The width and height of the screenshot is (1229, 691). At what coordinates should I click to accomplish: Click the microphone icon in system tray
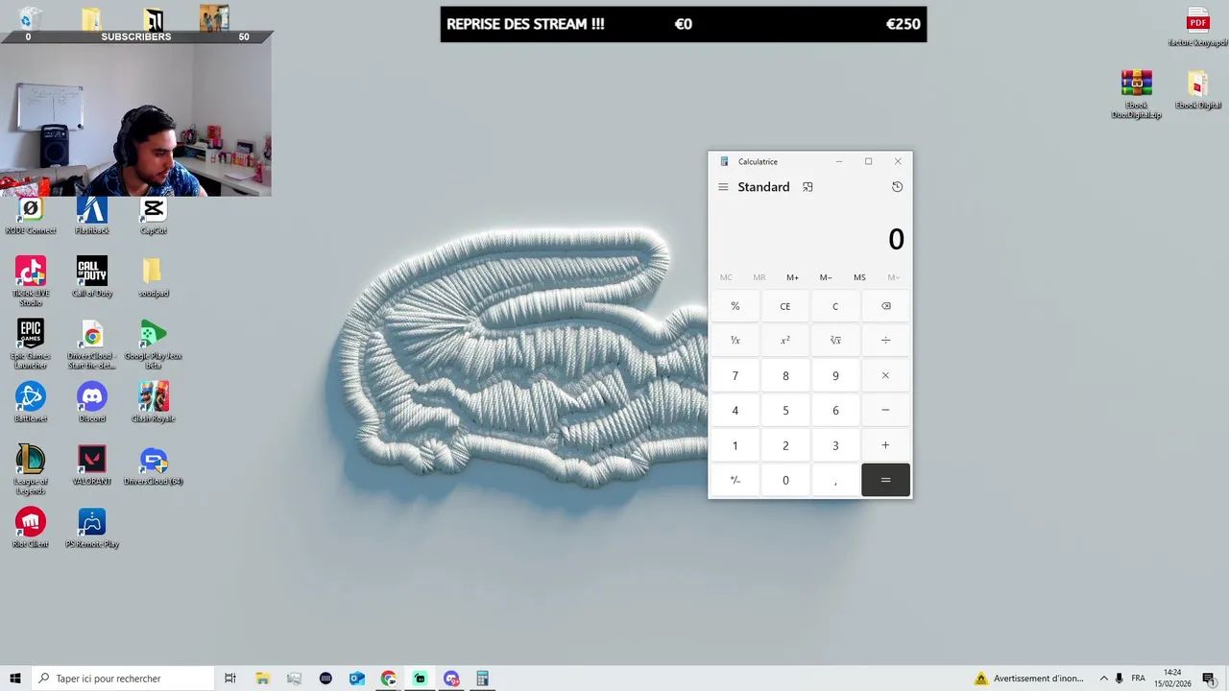pyautogui.click(x=1120, y=679)
